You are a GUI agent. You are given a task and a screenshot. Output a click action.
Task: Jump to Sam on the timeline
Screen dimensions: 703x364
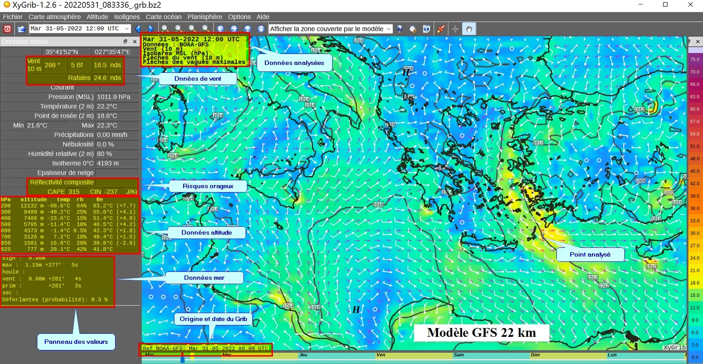point(458,355)
